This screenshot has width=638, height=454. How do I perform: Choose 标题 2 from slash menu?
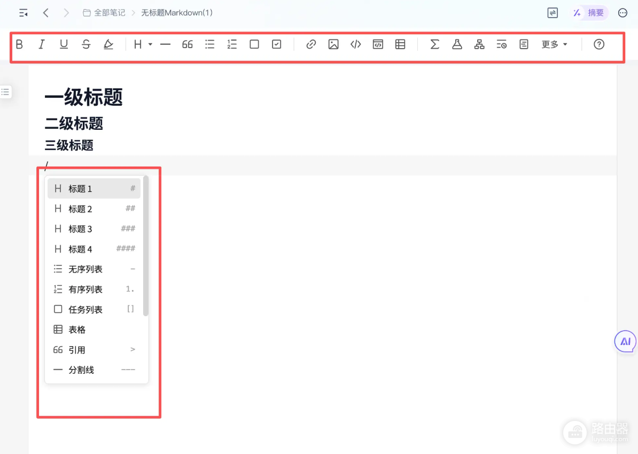94,209
